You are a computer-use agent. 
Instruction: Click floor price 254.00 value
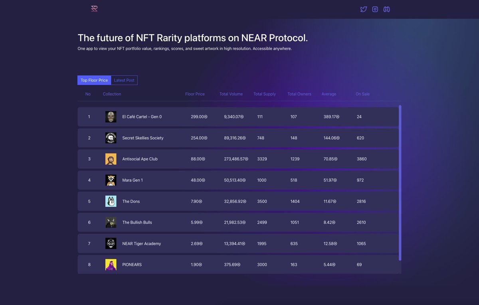point(199,138)
